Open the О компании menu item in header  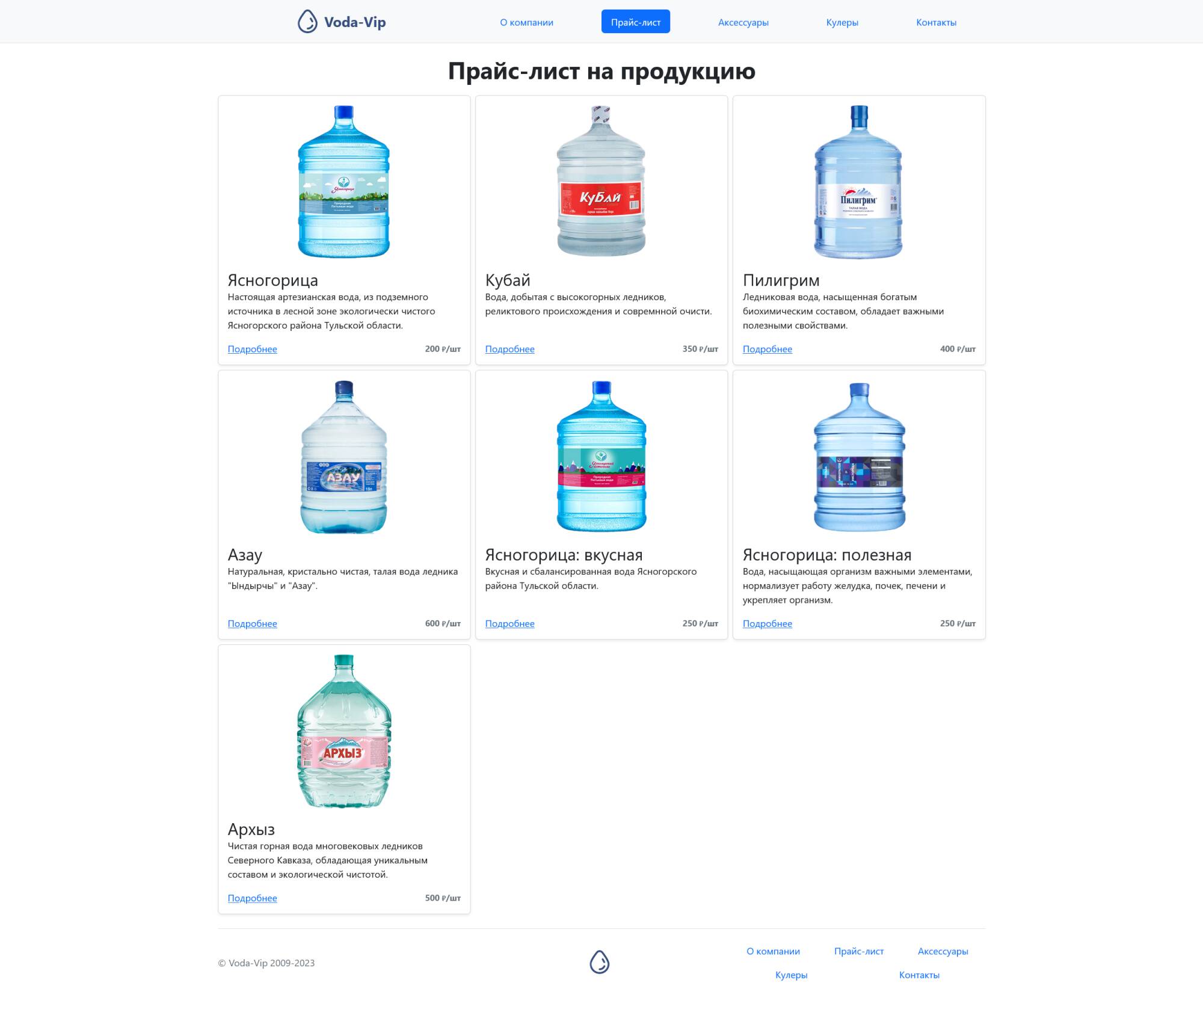click(x=526, y=22)
